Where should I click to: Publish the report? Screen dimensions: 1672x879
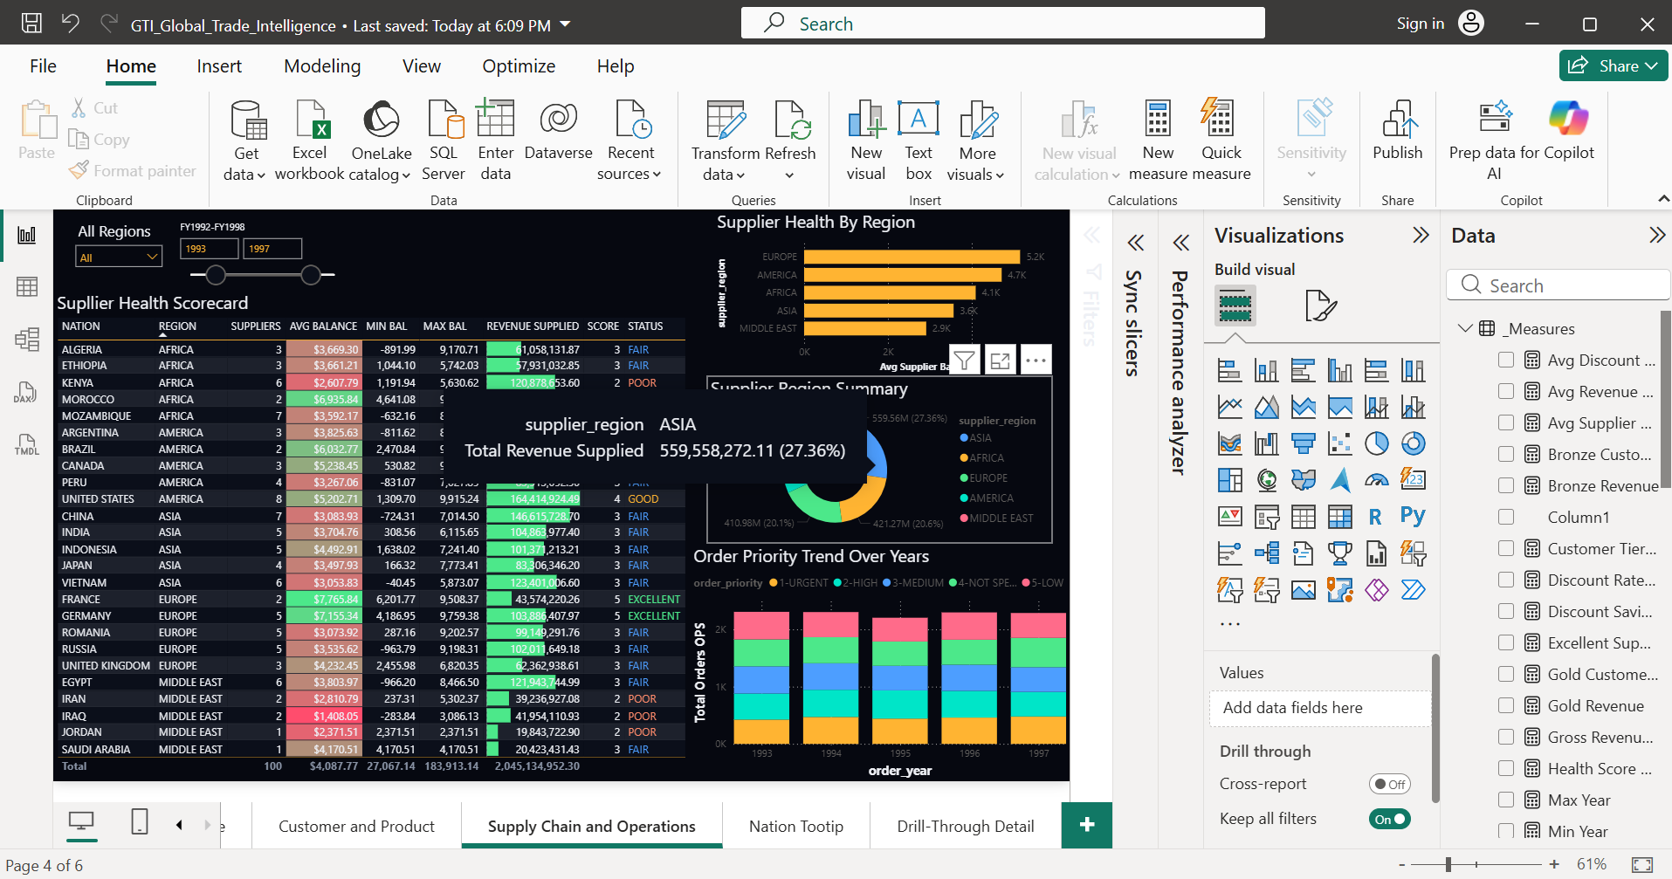tap(1397, 131)
